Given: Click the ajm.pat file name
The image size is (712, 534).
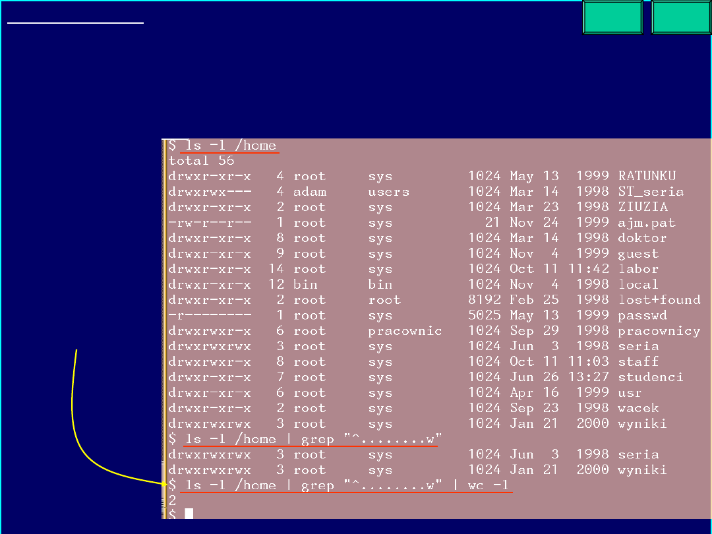Looking at the screenshot, I should click(x=646, y=223).
